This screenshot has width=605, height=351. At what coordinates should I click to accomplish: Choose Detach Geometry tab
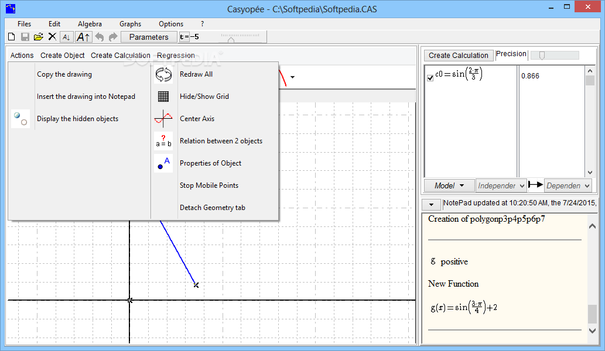(213, 208)
